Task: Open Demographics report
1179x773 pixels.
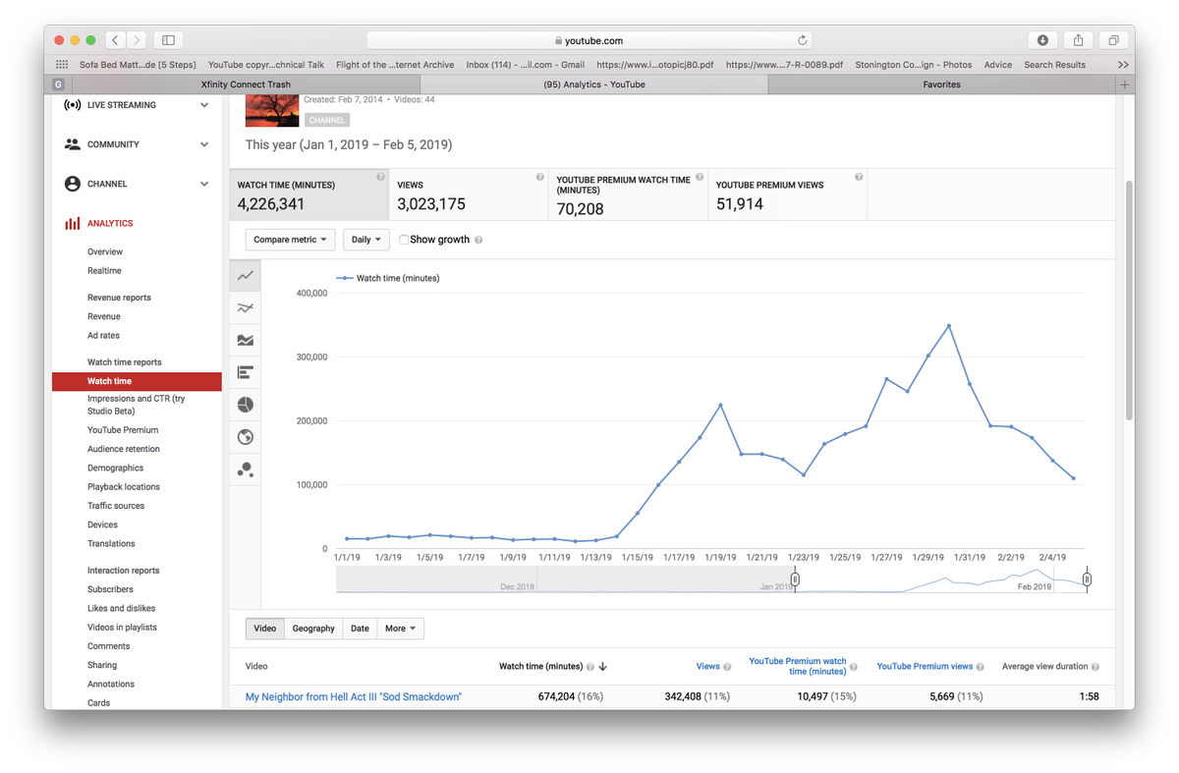Action: pos(115,468)
